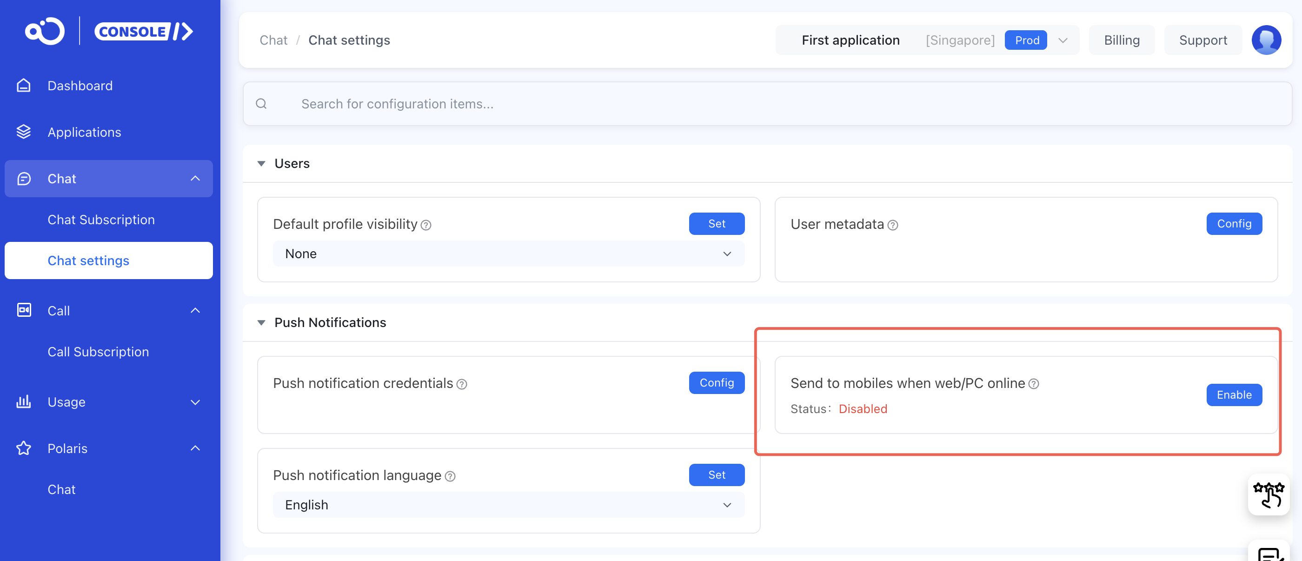Collapse the Push Notifications section
This screenshot has width=1302, height=561.
click(x=261, y=322)
